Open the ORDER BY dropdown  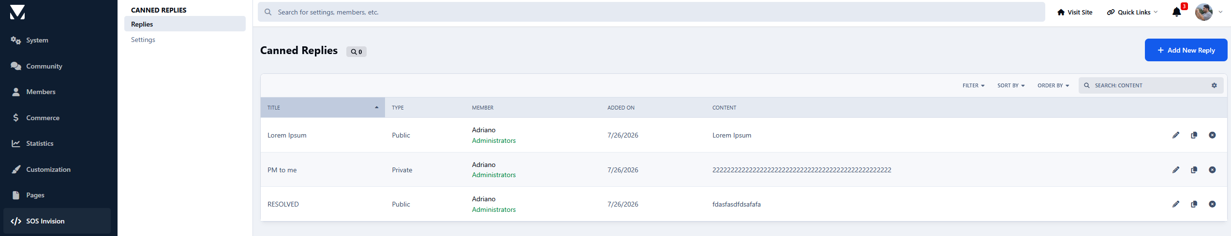click(1053, 85)
